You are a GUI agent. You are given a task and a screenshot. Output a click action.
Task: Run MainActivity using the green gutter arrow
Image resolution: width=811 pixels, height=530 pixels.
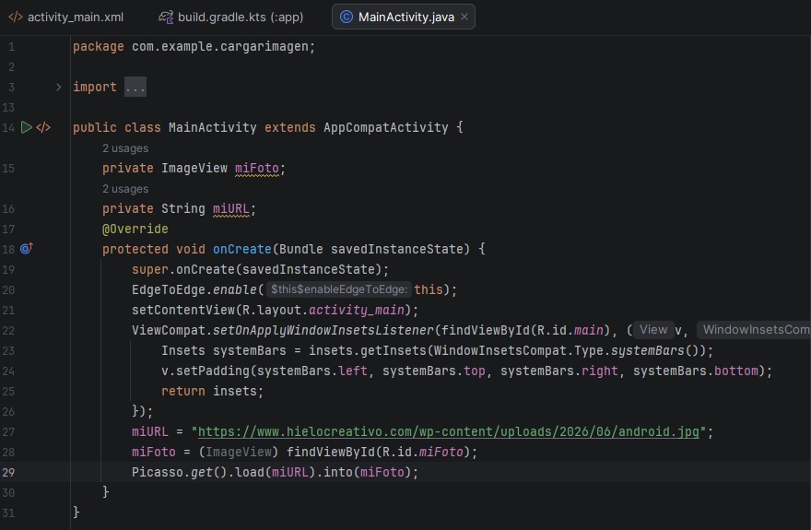point(27,127)
